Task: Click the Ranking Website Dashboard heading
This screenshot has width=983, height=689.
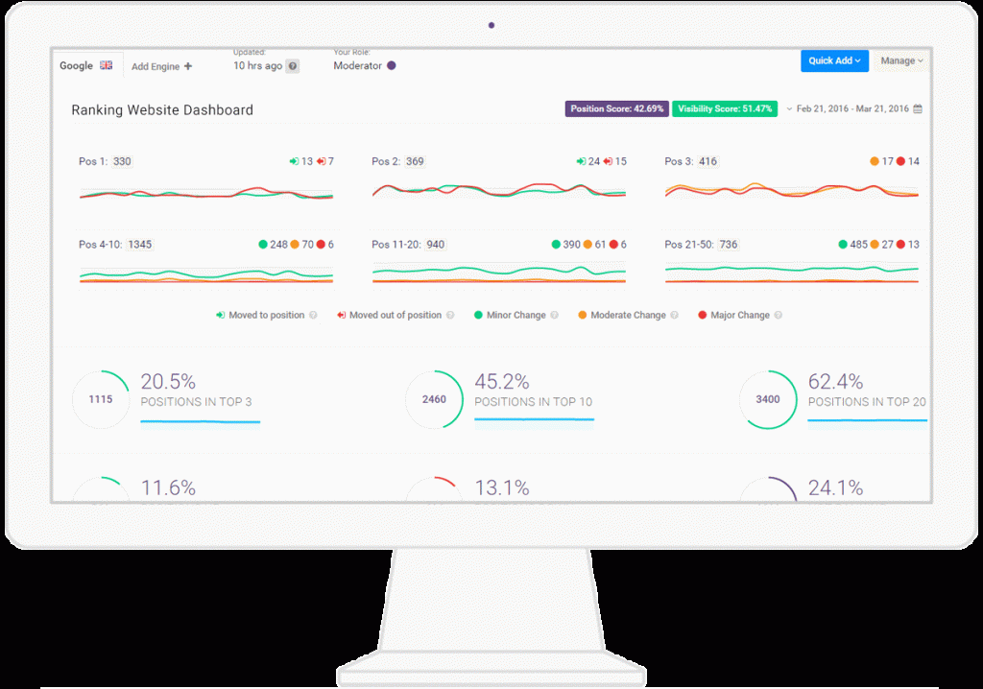Action: 161,109
